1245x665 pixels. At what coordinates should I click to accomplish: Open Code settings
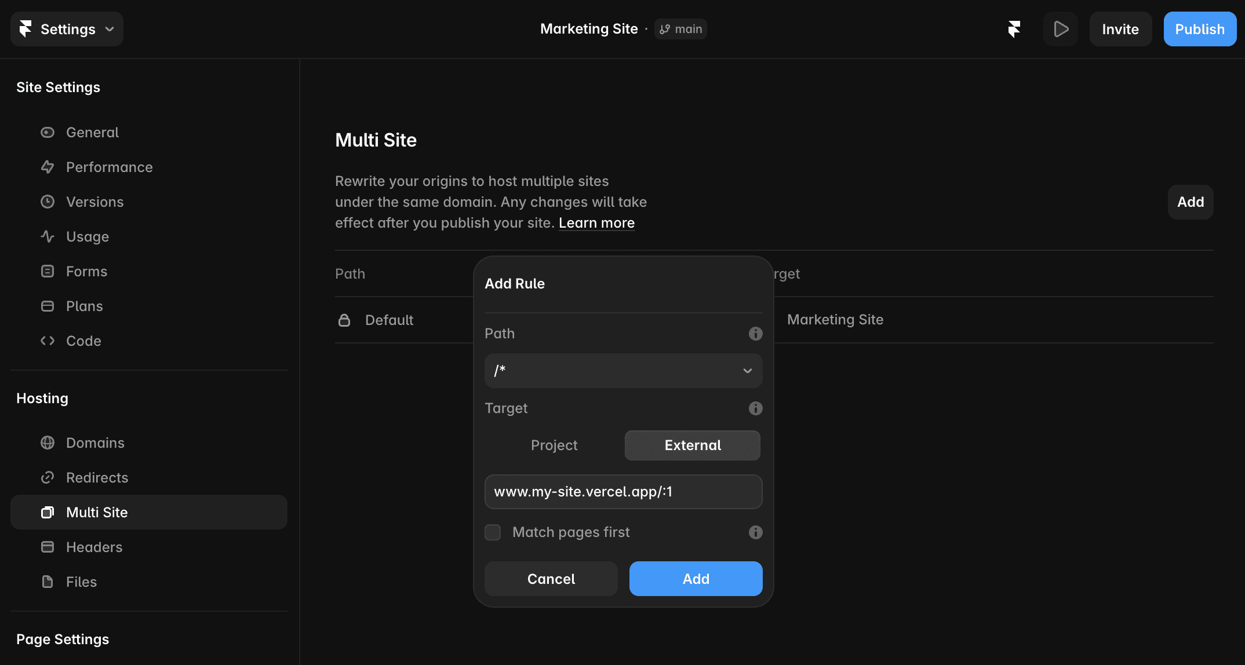click(x=83, y=341)
